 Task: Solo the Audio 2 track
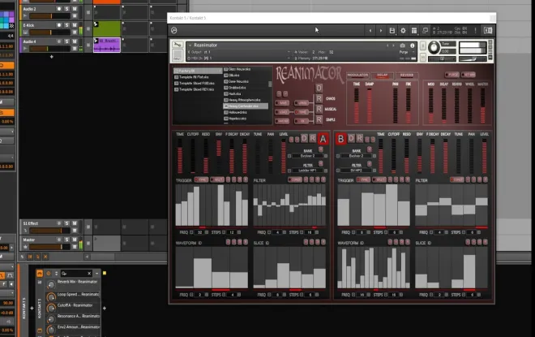(66, 9)
